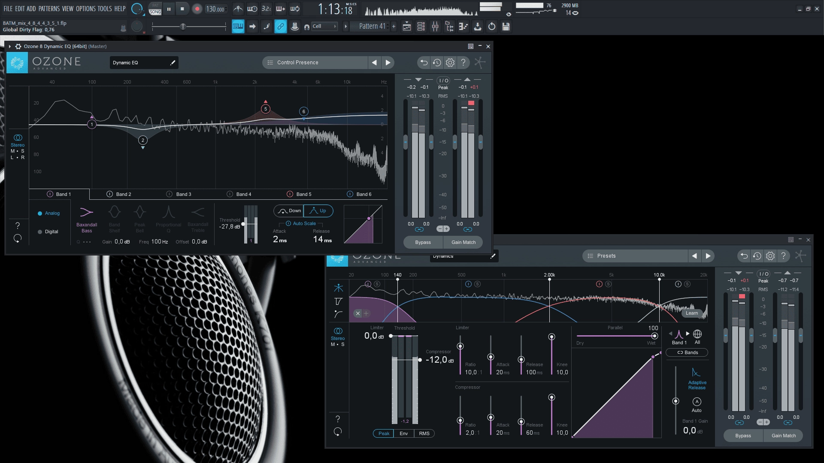Pause playback in the transport bar
824x463 pixels.
(x=169, y=9)
